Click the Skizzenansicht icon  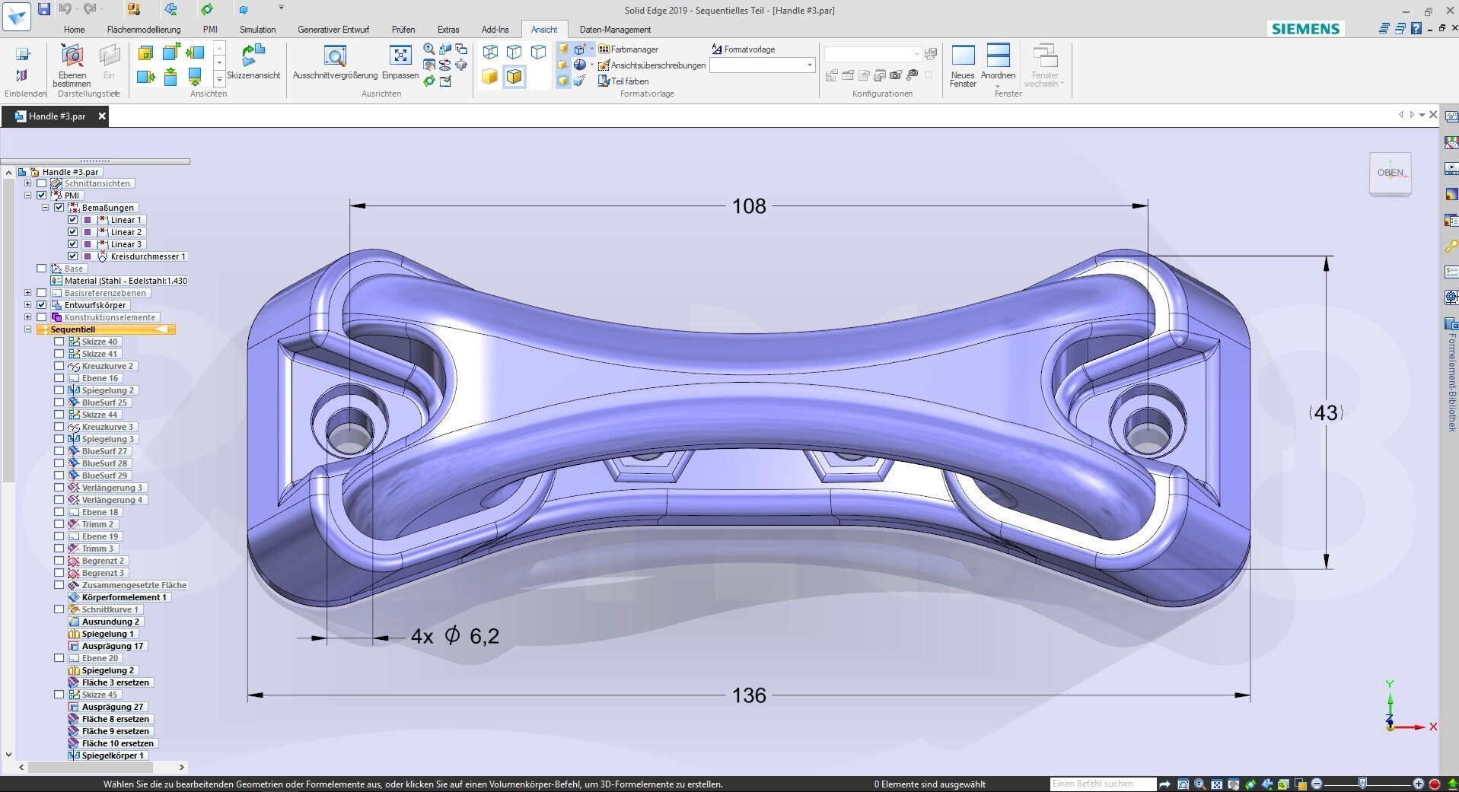[253, 56]
